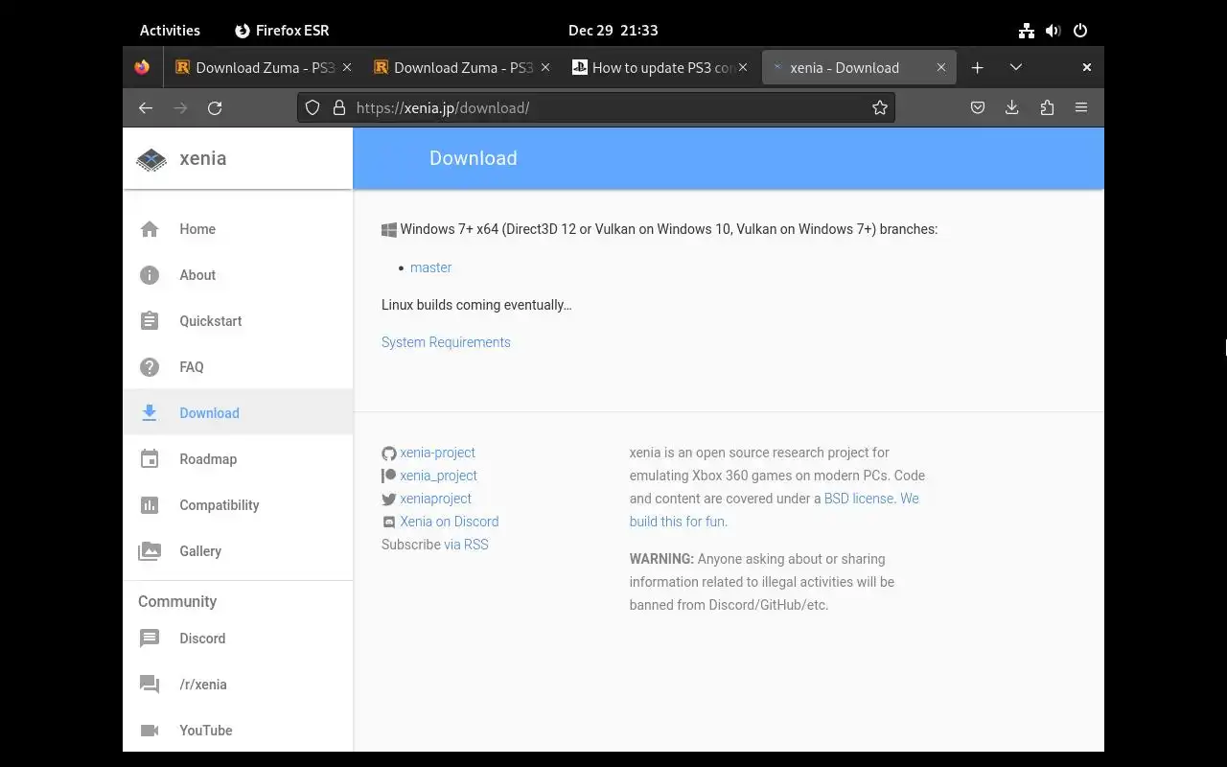Open the clock Dec 29 21:33 menu
This screenshot has height=767, width=1227.
coord(613,31)
